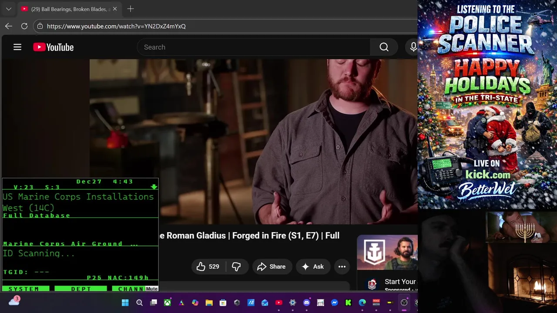Switch to Discord on the taskbar
The image size is (557, 313).
tap(306, 303)
